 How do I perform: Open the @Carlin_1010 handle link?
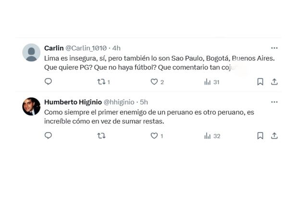pos(86,48)
